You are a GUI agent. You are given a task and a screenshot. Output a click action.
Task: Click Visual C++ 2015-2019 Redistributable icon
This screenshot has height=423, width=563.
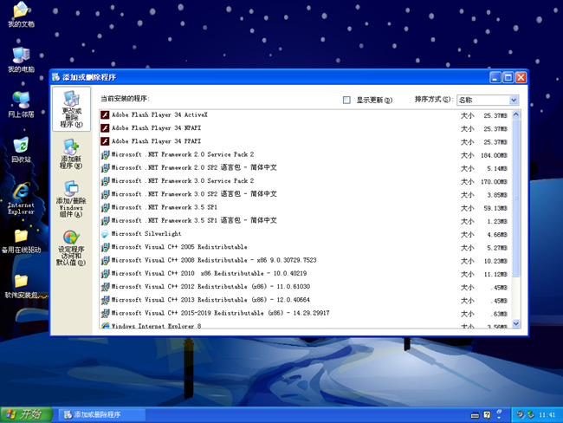click(105, 314)
